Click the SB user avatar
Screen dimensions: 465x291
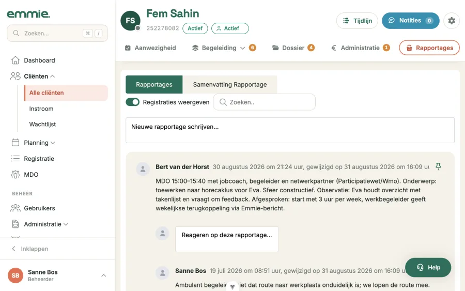[x=16, y=275]
